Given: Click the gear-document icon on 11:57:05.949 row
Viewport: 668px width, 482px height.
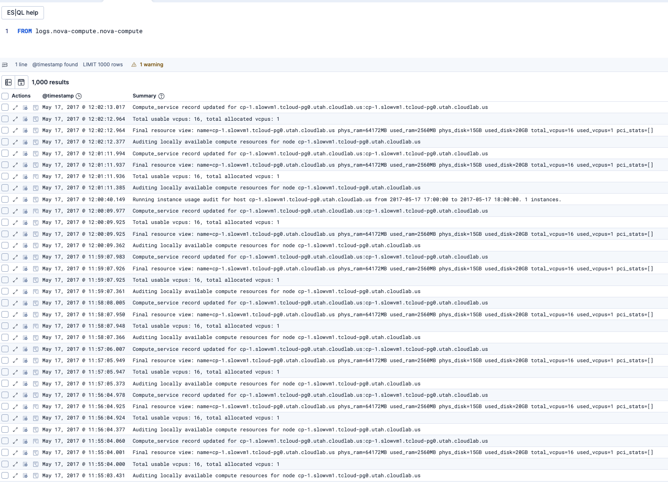Looking at the screenshot, I should (26, 361).
